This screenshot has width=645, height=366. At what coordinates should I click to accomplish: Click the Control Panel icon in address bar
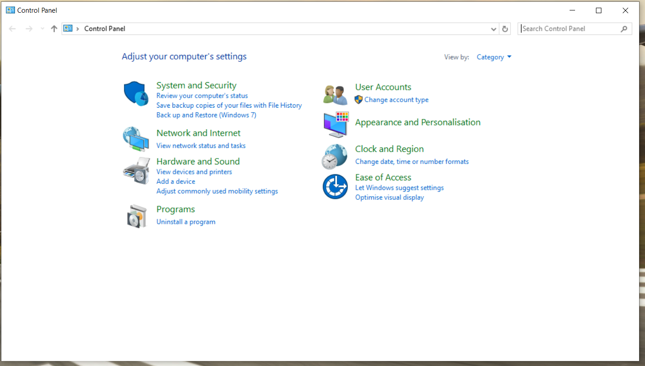(x=68, y=29)
